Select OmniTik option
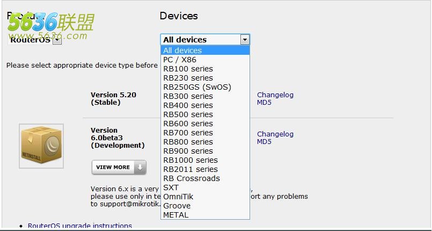Screen dimensions: 432x231 point(205,197)
